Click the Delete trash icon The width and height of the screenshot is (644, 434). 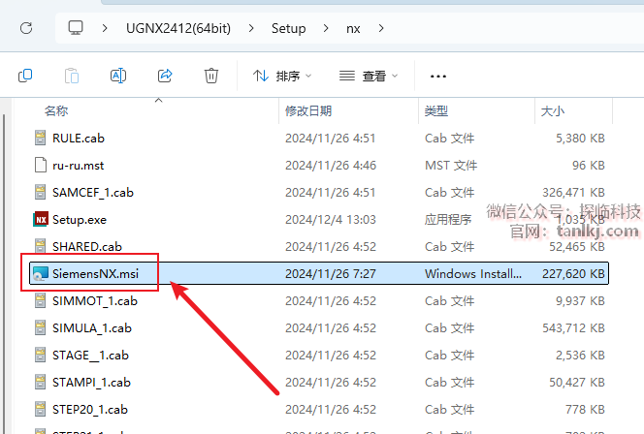pyautogui.click(x=211, y=76)
